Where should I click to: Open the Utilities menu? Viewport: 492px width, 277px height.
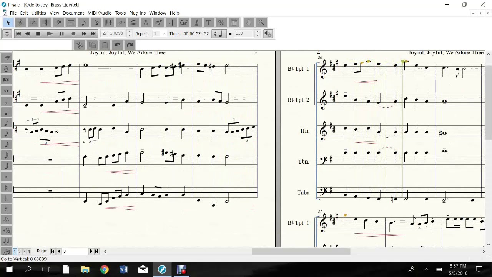[x=38, y=13]
